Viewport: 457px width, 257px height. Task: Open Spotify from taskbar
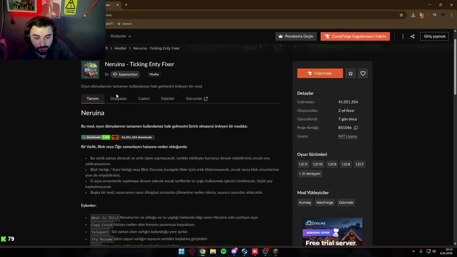224,251
